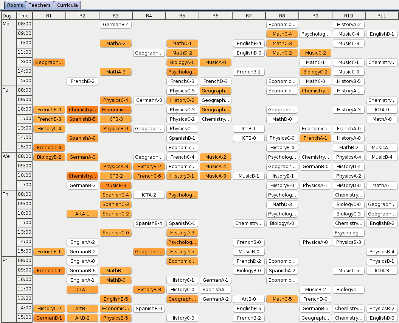
Task: Select the FrenchE-2 lecture in R2
Action: click(x=82, y=81)
